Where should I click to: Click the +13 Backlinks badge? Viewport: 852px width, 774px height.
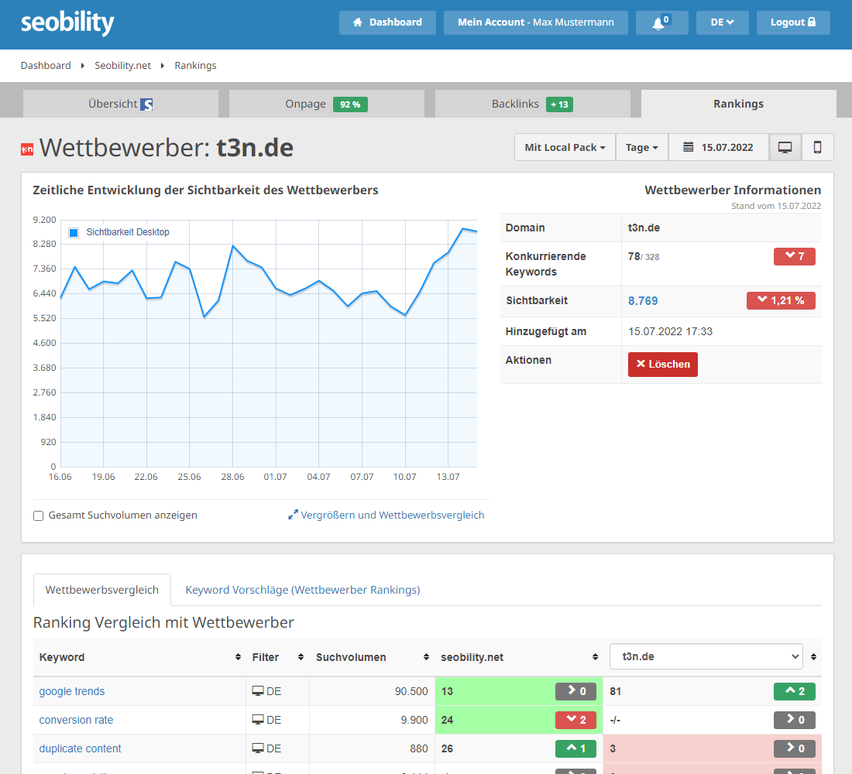click(559, 104)
